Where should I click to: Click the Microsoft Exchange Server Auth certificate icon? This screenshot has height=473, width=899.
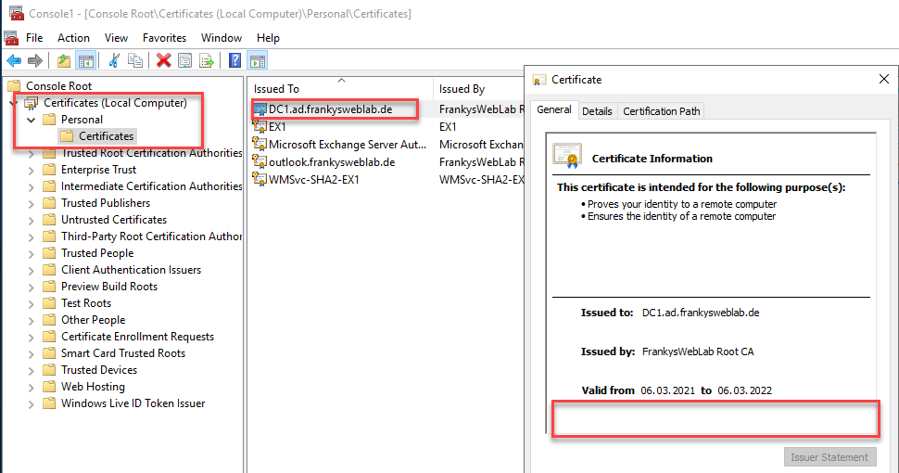click(x=260, y=144)
